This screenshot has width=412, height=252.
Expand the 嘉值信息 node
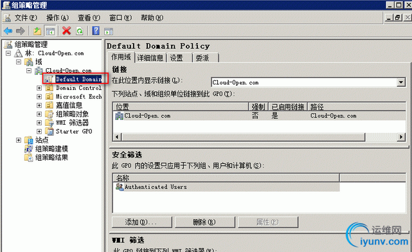pos(39,105)
